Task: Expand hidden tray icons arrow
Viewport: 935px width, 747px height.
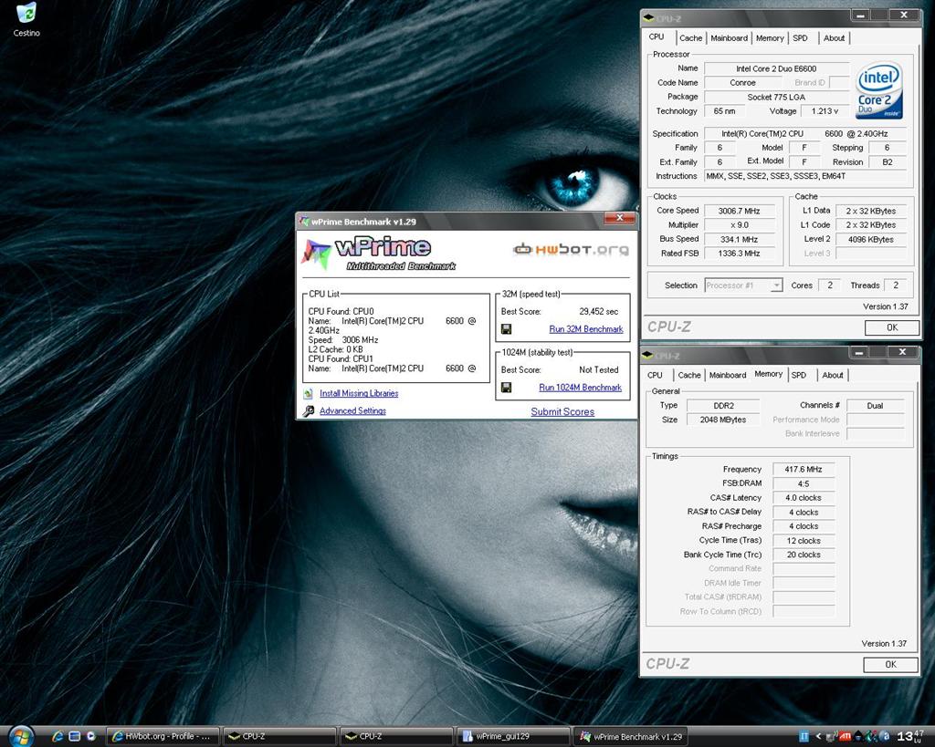Action: click(819, 737)
